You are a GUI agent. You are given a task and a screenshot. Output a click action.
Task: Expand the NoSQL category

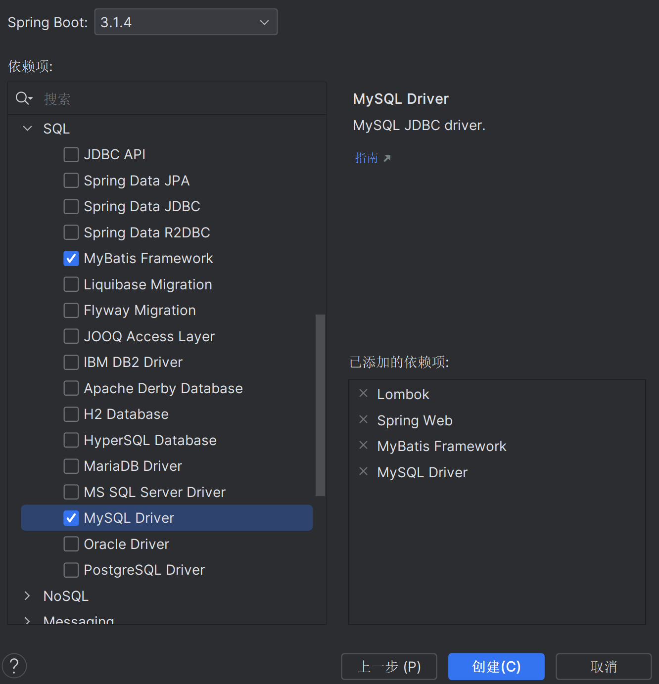(28, 596)
